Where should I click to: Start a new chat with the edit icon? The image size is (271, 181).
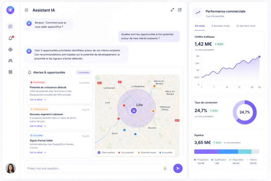(x=180, y=10)
